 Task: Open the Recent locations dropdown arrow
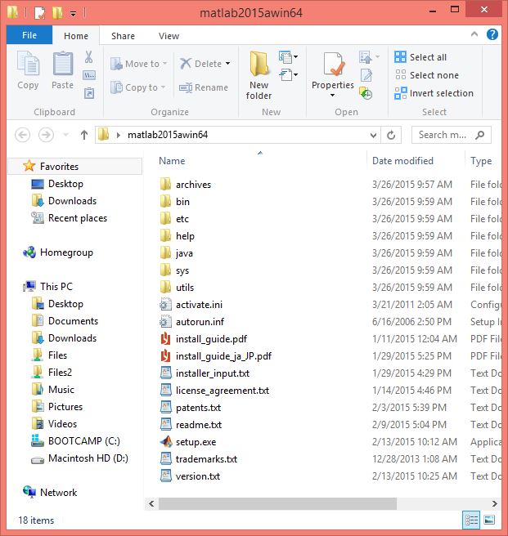65,135
